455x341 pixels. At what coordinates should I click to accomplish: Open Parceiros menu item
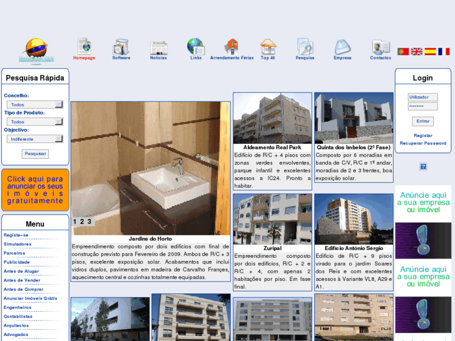pos(14,253)
